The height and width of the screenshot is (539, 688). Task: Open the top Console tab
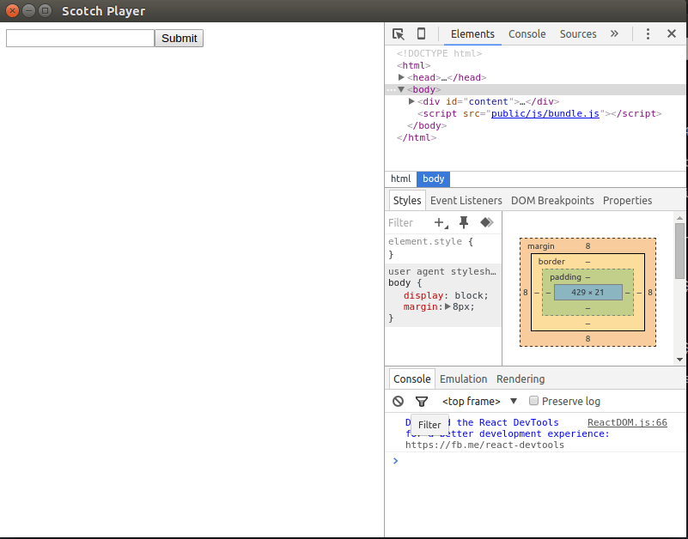[x=527, y=34]
